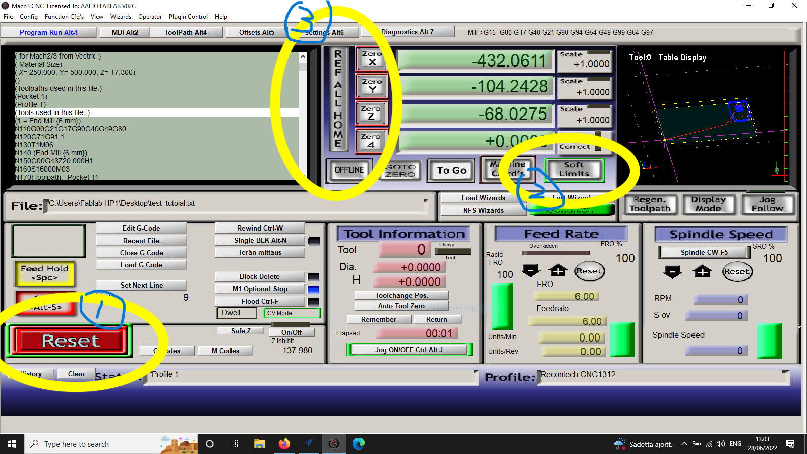This screenshot has width=807, height=454.
Task: Toggle Soft Limits on or off
Action: [574, 169]
